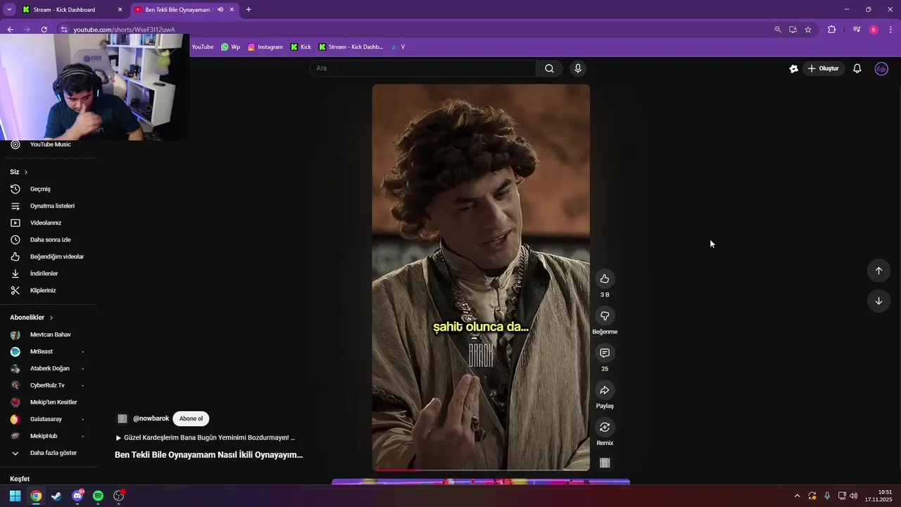This screenshot has width=901, height=507.
Task: Activate voice search microphone
Action: [578, 68]
